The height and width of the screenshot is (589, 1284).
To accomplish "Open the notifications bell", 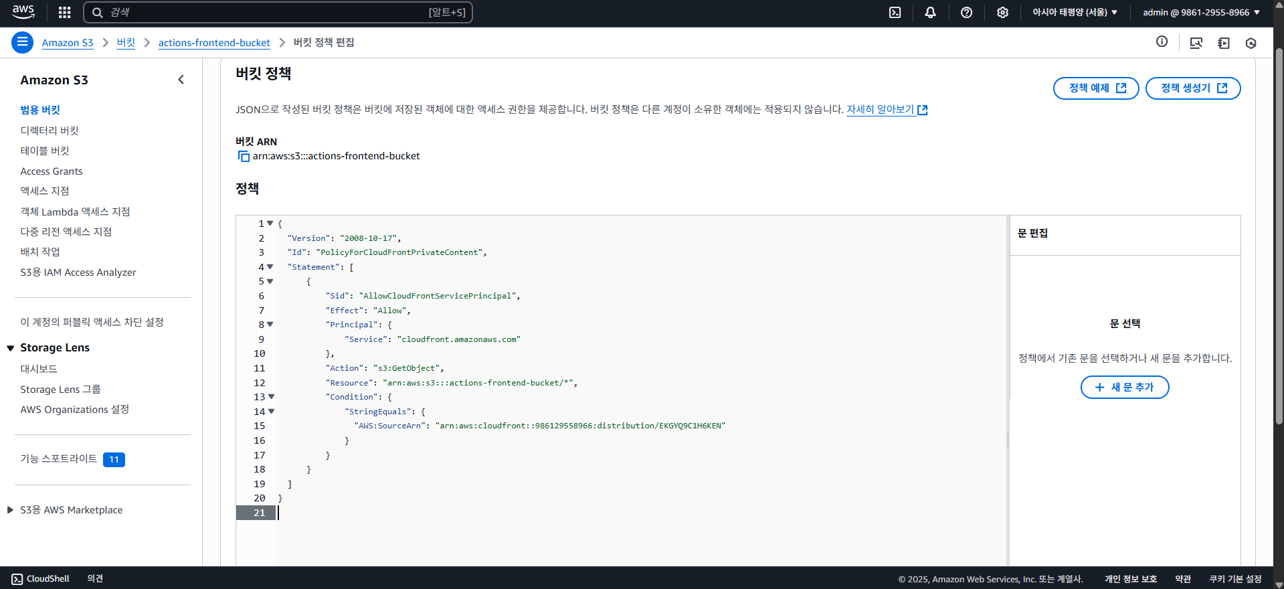I will (x=930, y=12).
